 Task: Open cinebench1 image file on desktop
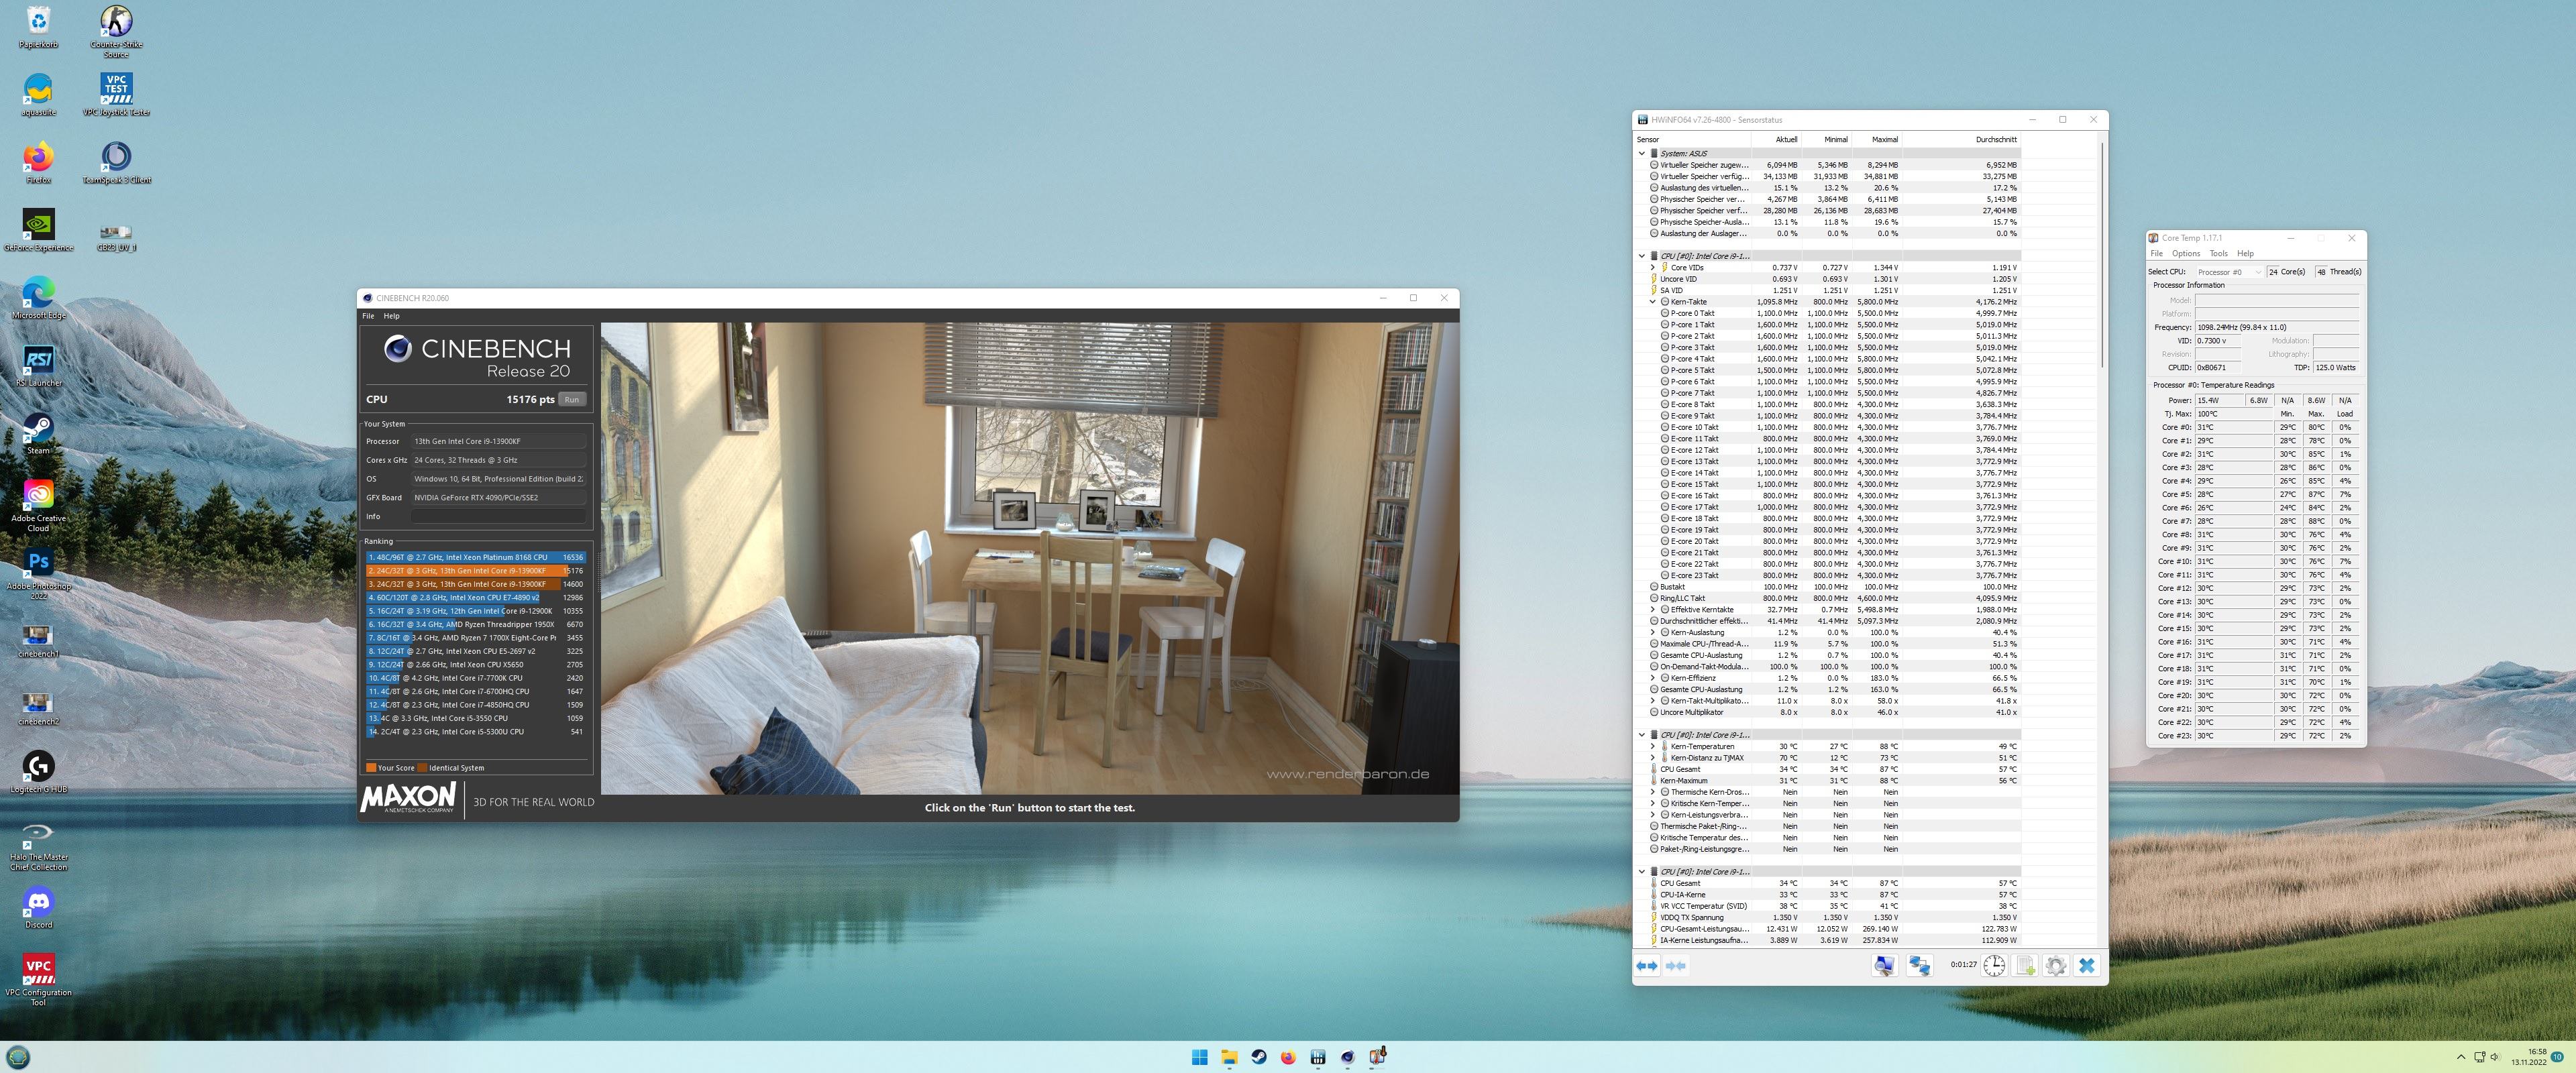(x=39, y=641)
